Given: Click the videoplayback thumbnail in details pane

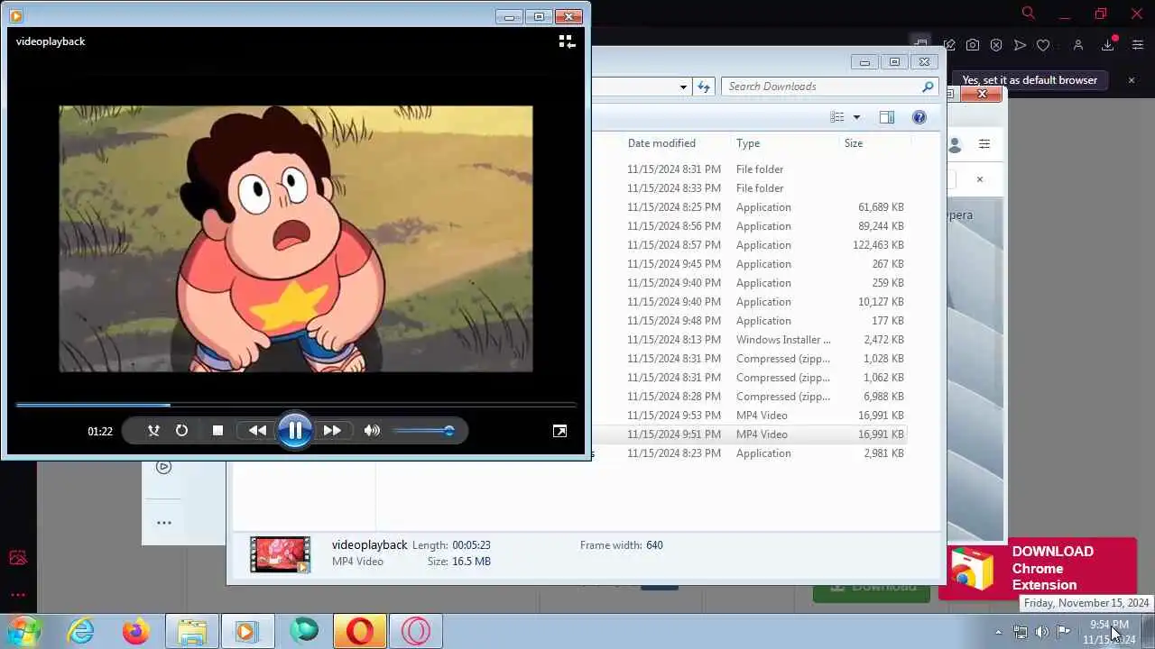Looking at the screenshot, I should (x=280, y=554).
